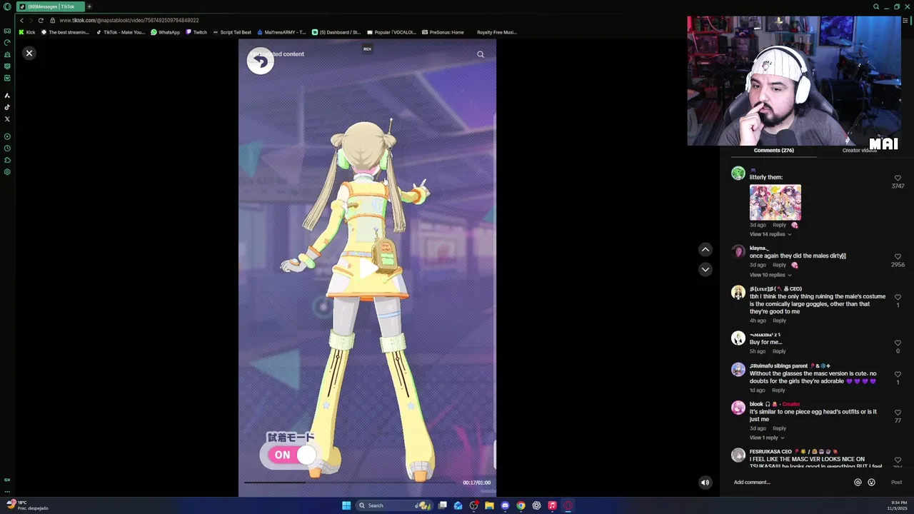Open klayna's profile avatar

pyautogui.click(x=738, y=251)
